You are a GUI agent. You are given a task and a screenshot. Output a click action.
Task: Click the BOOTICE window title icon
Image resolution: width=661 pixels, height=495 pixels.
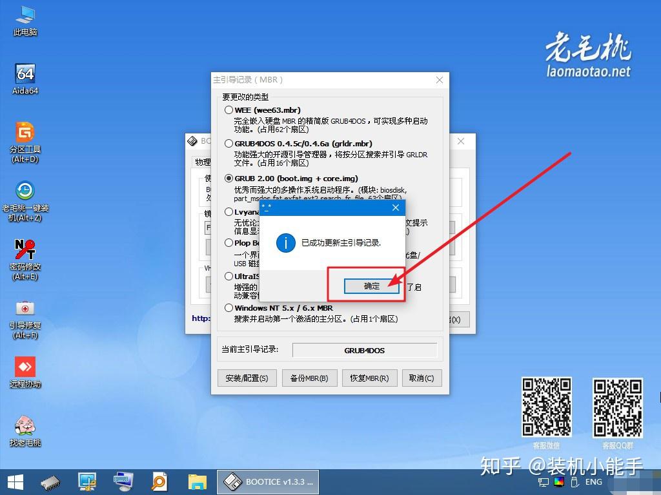pyautogui.click(x=192, y=141)
